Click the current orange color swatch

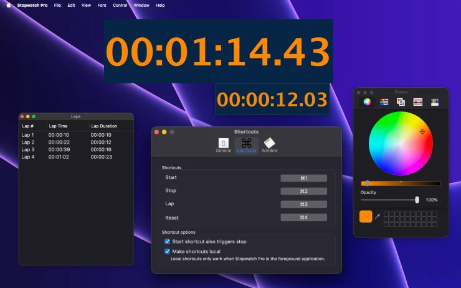tap(366, 216)
